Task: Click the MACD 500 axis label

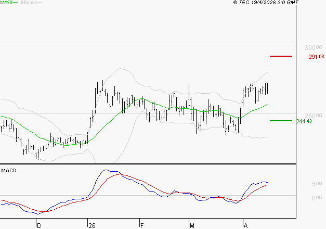Action: click(317, 184)
